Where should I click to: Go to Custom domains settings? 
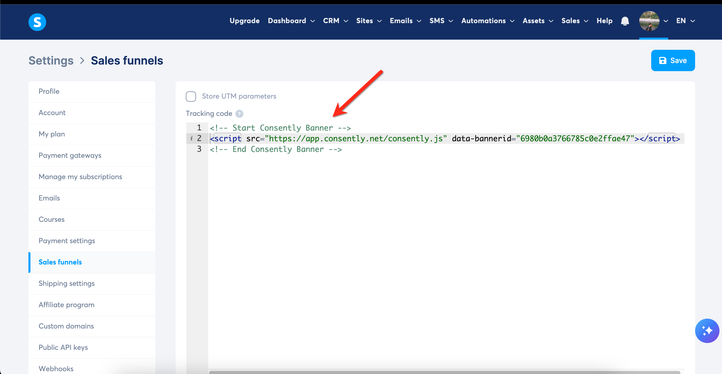tap(66, 326)
